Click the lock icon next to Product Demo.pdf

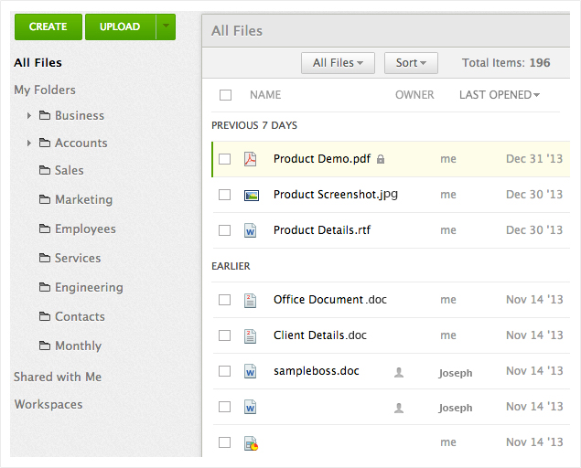[381, 159]
